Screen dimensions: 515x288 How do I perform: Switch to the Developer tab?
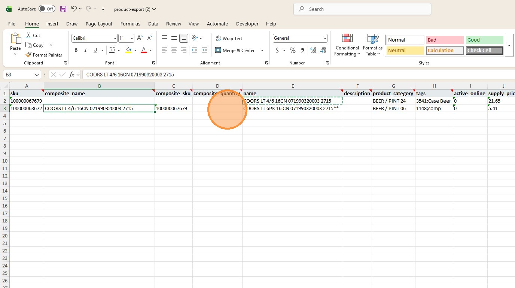point(247,24)
